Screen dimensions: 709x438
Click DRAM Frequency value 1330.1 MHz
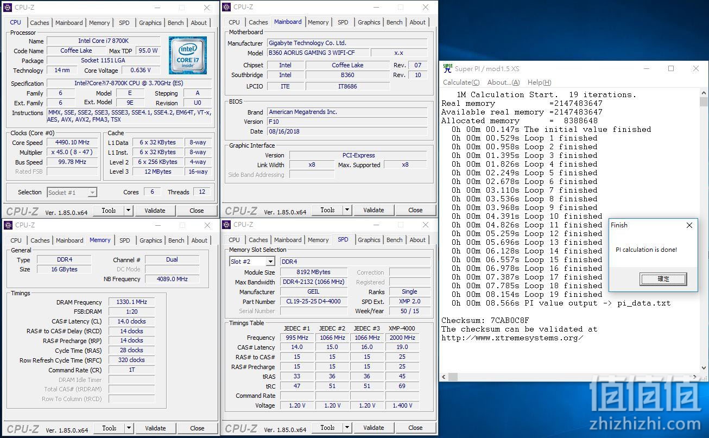coord(131,302)
